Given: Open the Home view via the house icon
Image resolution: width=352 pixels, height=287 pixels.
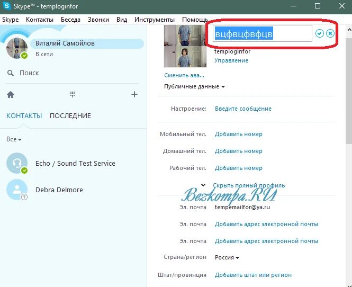Looking at the screenshot, I should point(11,95).
